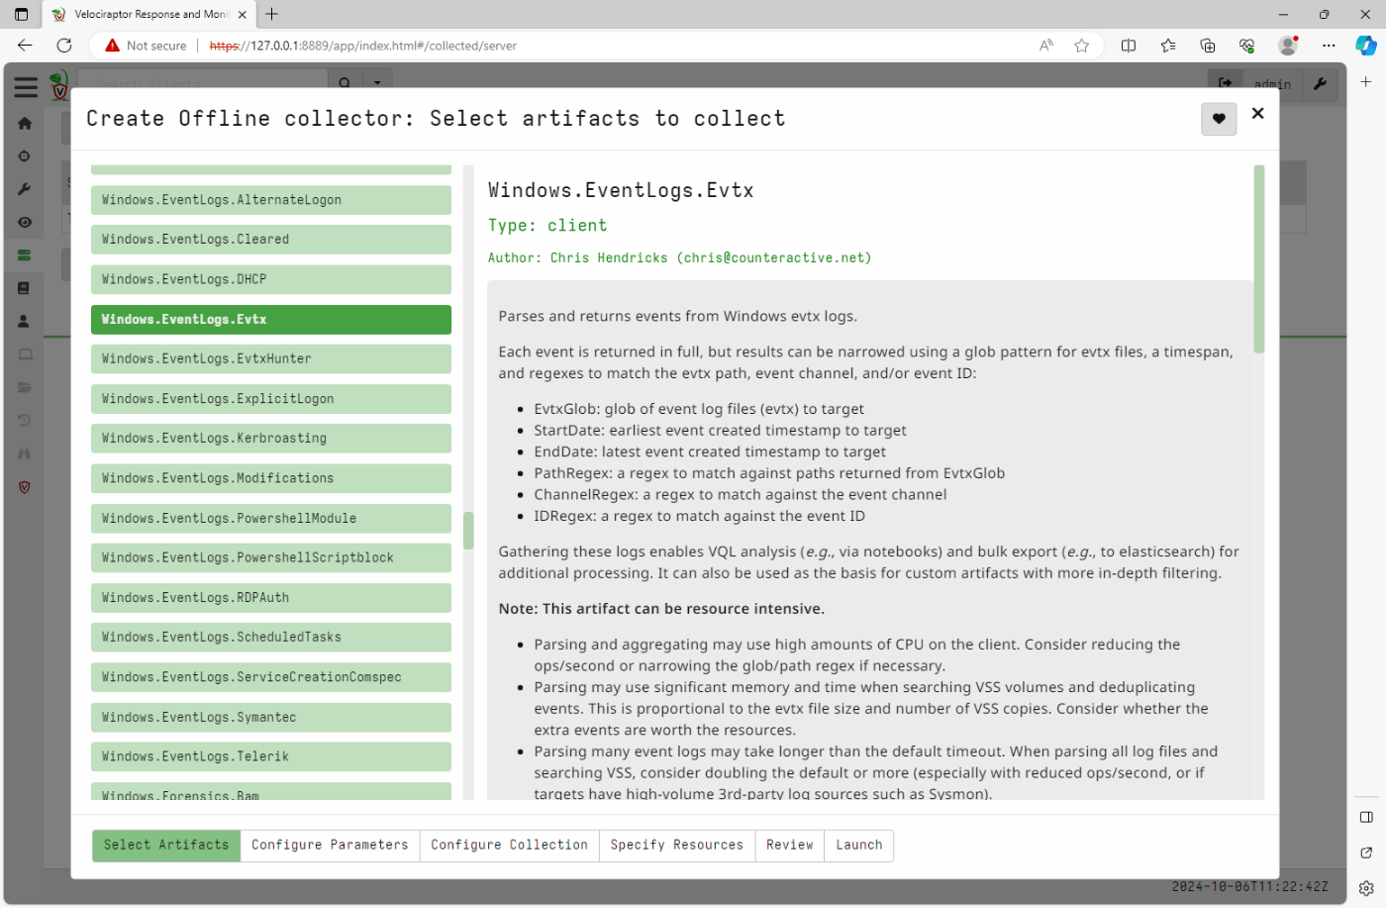Select Windows.EventLogs.EvtxHunter artifact
This screenshot has width=1386, height=908.
(271, 358)
